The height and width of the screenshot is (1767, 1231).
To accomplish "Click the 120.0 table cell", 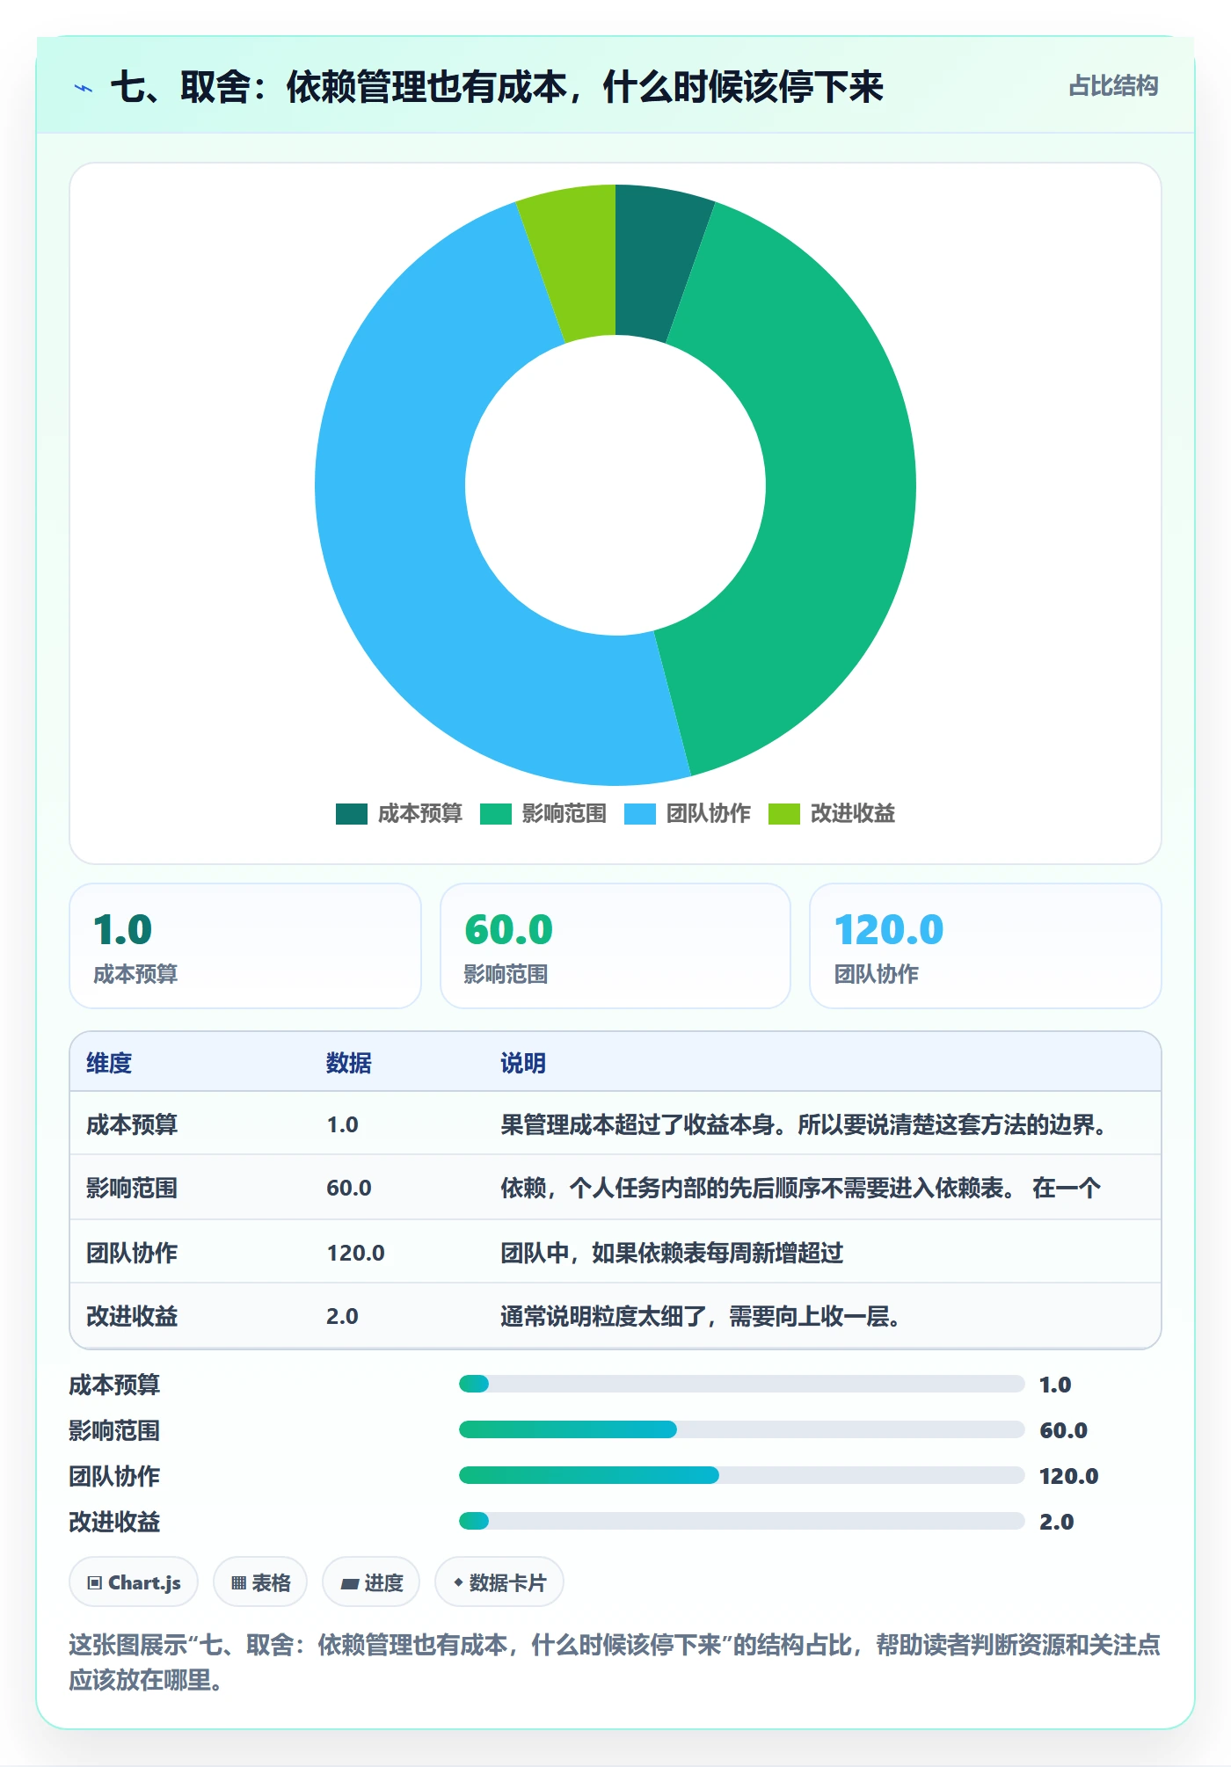I will 356,1253.
